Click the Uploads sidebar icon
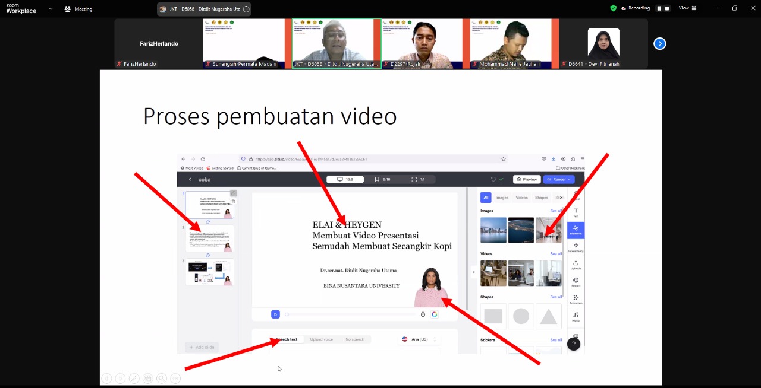Image resolution: width=761 pixels, height=388 pixels. pyautogui.click(x=576, y=265)
